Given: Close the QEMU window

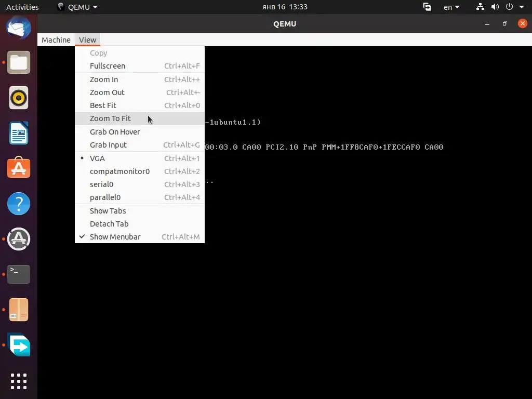Looking at the screenshot, I should [x=523, y=23].
